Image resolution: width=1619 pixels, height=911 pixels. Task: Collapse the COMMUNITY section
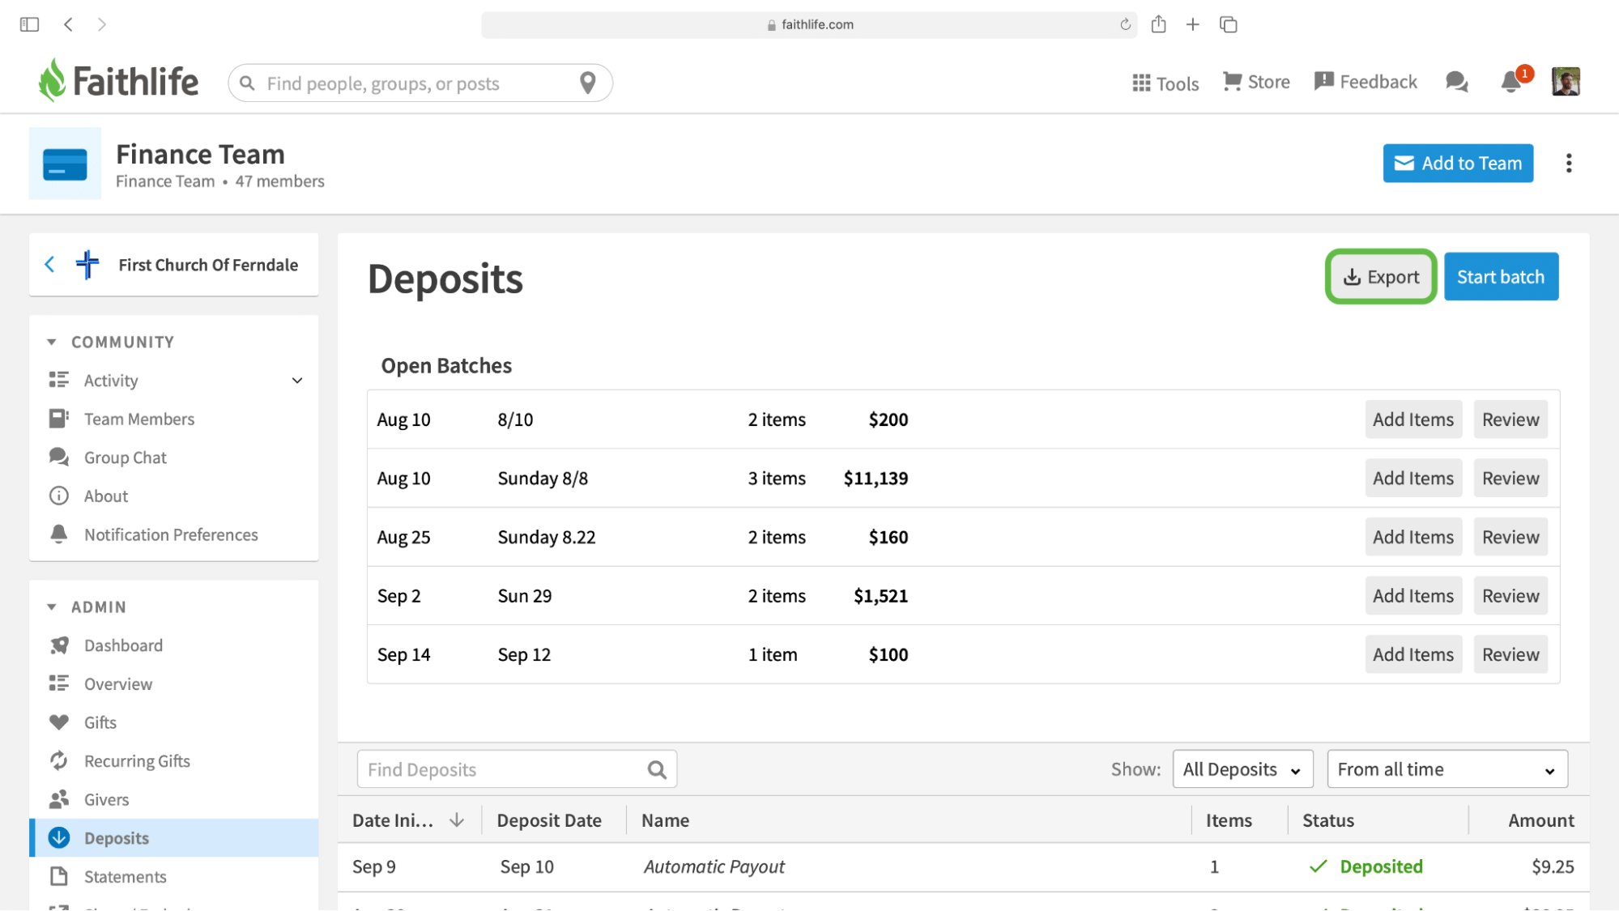[x=52, y=342]
